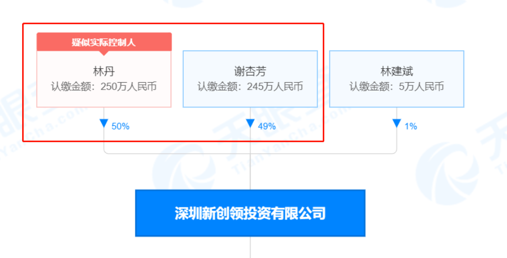Click the blue arrow beside 50%
This screenshot has height=258, width=507.
[x=104, y=123]
